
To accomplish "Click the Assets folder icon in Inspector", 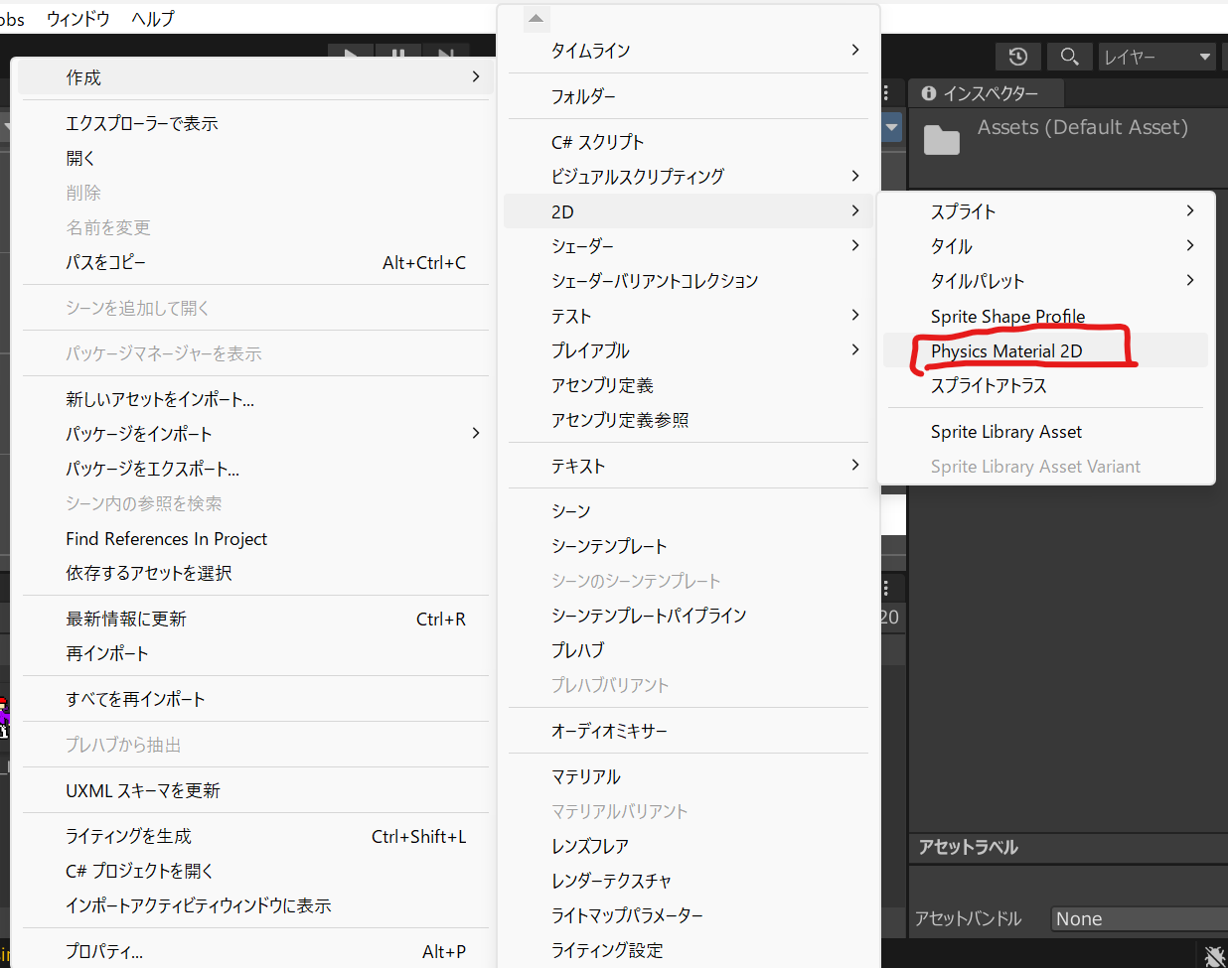I will [x=941, y=140].
